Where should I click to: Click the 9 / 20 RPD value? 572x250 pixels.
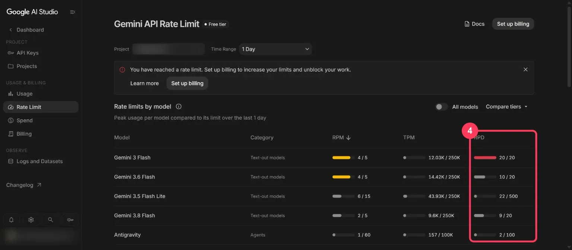505,215
